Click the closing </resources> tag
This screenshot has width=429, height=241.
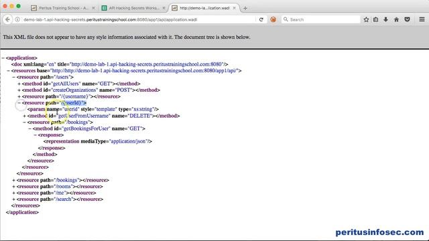point(25,206)
